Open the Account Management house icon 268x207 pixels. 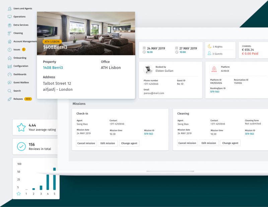10,42
